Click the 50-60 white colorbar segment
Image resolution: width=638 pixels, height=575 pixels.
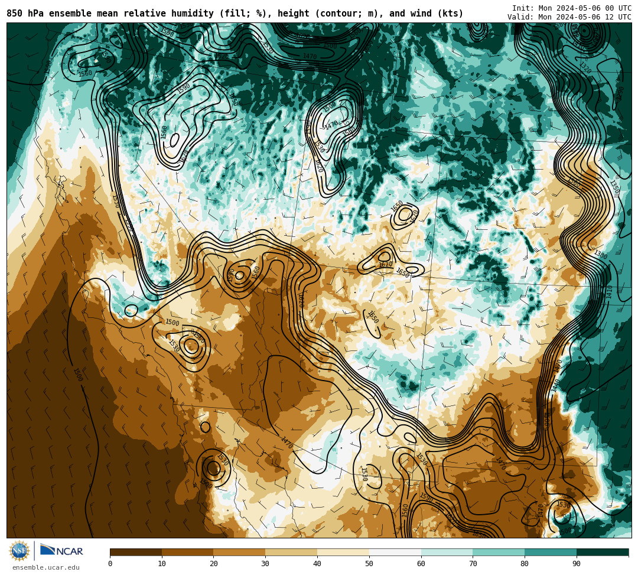395,552
